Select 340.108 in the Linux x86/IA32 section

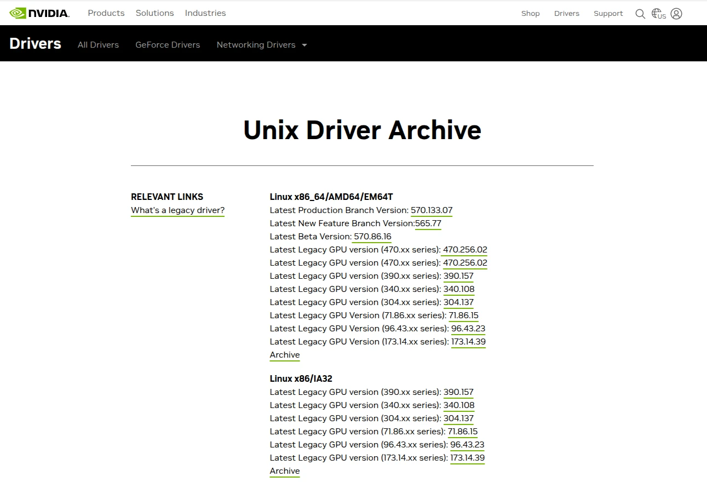[459, 405]
